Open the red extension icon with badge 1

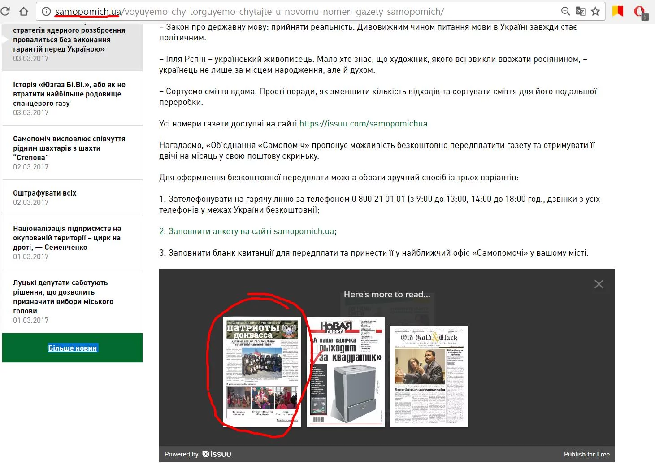640,12
